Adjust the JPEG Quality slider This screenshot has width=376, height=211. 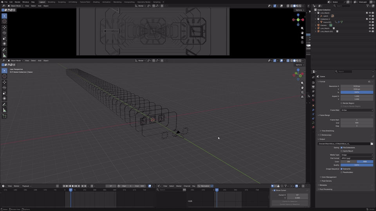tap(357, 165)
